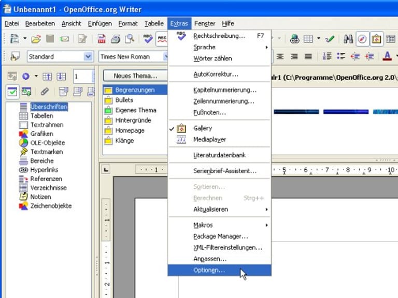Screen dimensions: 398x298
Task: Select the Begrenzungen gallery theme
Action: (135, 90)
